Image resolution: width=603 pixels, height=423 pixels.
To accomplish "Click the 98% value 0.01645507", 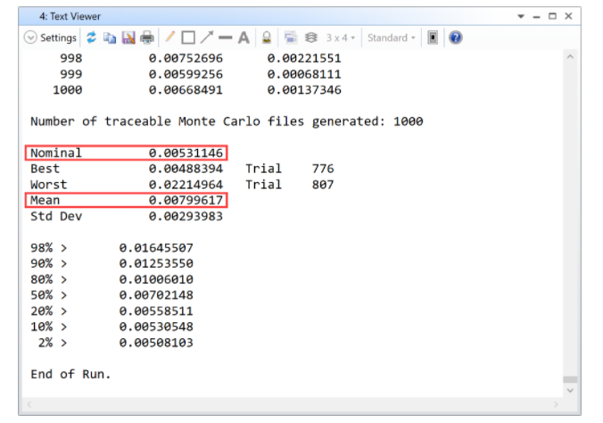I will click(x=156, y=248).
